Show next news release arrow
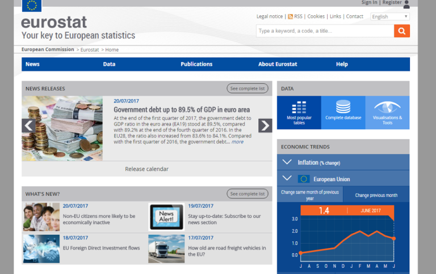 pyautogui.click(x=265, y=126)
